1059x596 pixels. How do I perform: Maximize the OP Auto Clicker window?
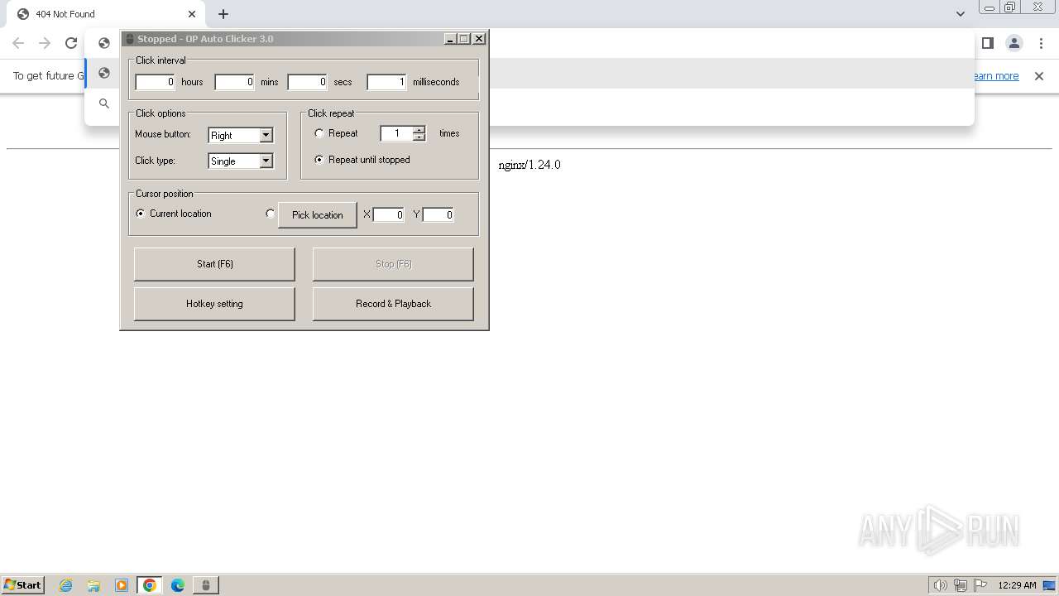(x=464, y=39)
